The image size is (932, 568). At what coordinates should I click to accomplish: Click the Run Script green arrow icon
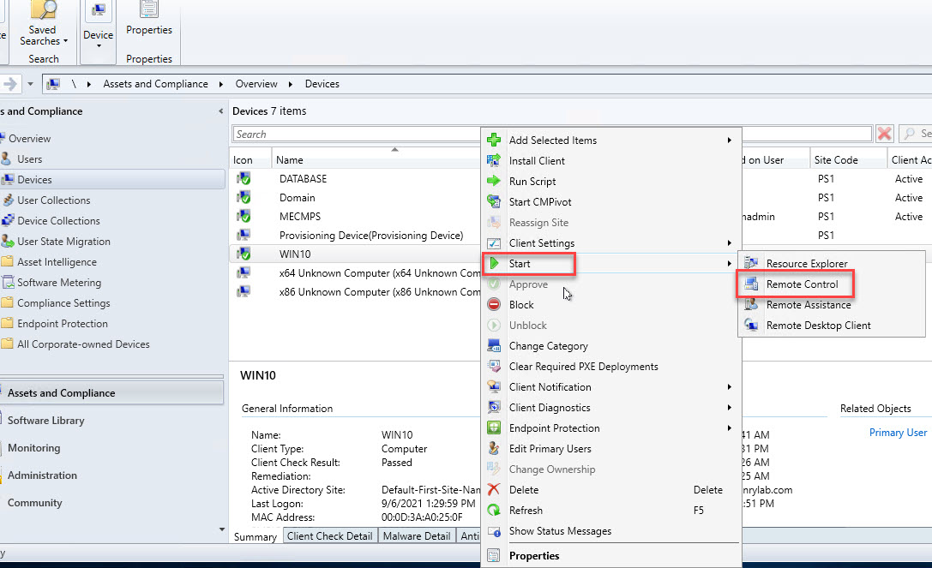[x=493, y=182]
